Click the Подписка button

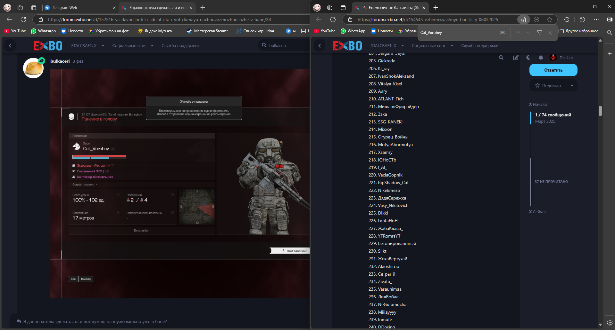click(x=548, y=85)
